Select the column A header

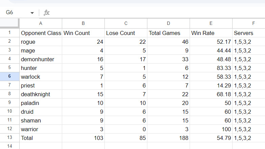click(41, 24)
